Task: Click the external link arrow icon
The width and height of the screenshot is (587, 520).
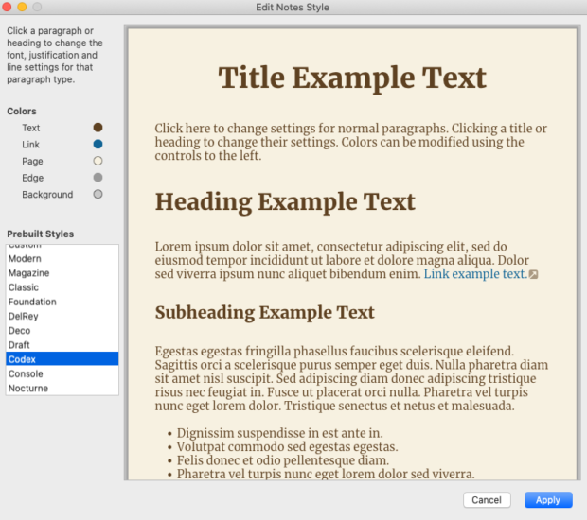Action: 533,274
